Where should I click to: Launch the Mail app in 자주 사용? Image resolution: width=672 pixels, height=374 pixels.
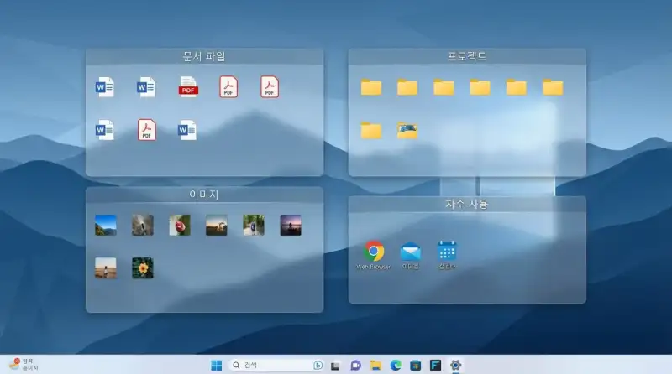click(x=410, y=251)
